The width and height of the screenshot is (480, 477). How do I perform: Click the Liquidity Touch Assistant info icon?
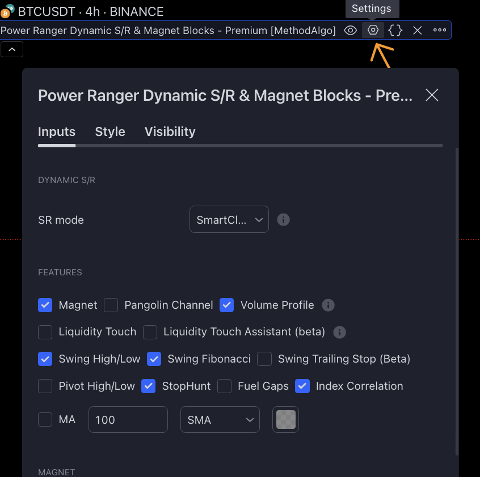click(x=339, y=332)
